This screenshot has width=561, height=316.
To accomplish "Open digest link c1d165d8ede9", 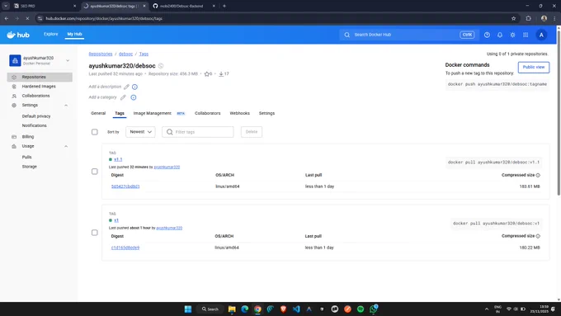I will pos(125,248).
